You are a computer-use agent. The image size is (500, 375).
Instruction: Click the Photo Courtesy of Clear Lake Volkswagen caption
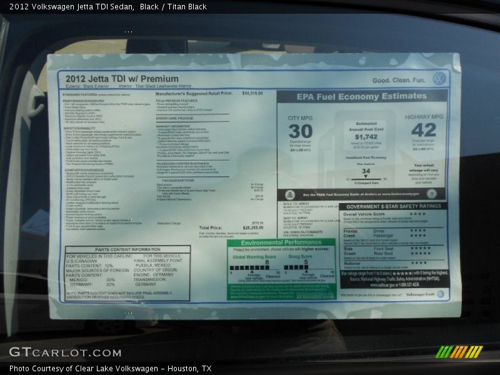pyautogui.click(x=110, y=369)
